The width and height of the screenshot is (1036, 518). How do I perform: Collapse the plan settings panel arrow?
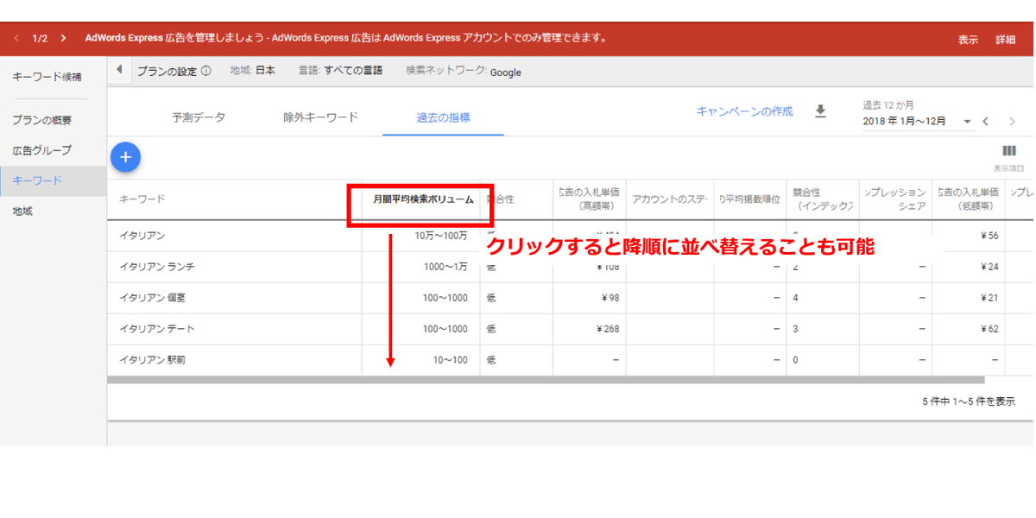coord(119,70)
